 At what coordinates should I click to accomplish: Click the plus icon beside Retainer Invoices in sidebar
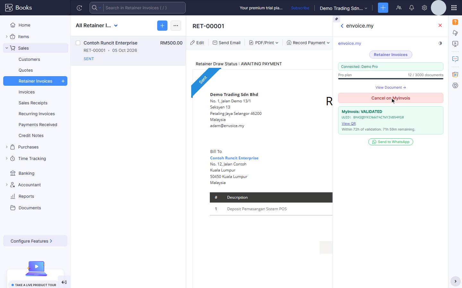click(63, 81)
